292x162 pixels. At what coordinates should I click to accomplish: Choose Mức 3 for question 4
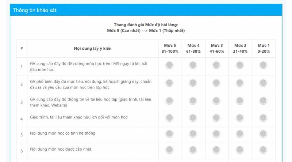216,117
